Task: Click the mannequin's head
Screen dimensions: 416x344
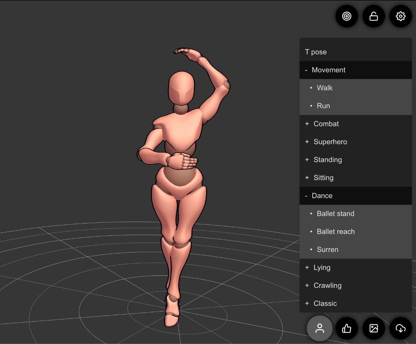Action: click(x=181, y=88)
